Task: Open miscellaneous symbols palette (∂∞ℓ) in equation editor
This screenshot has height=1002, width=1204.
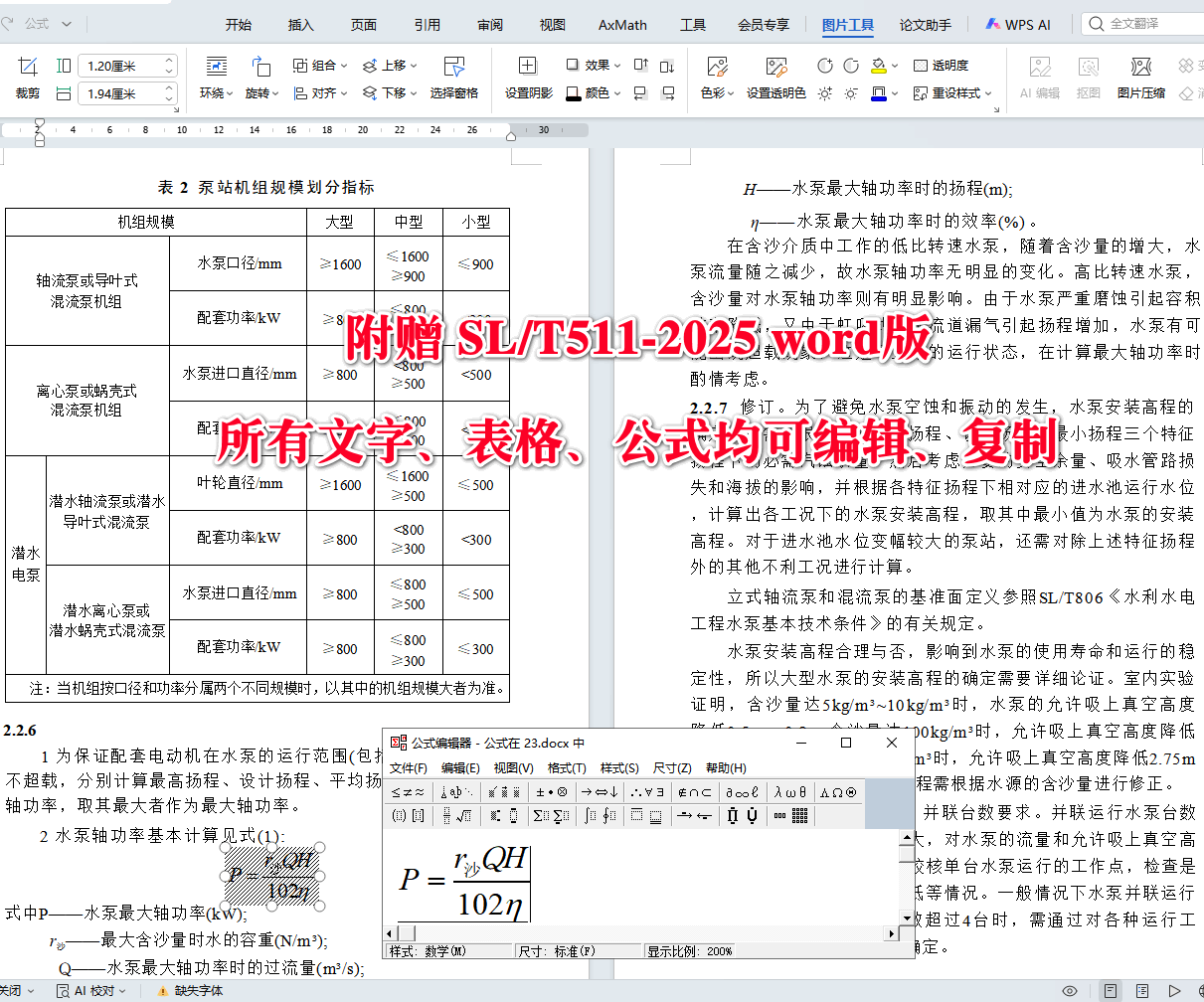Action: coord(742,792)
